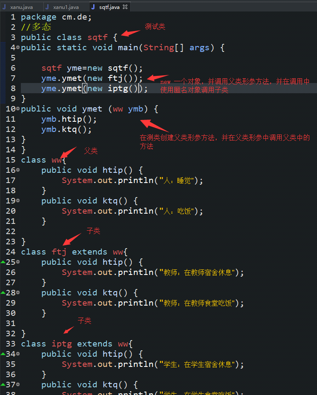317x395 pixels.
Task: Click the Java file icon on sqtf.java tab
Action: pyautogui.click(x=93, y=7)
